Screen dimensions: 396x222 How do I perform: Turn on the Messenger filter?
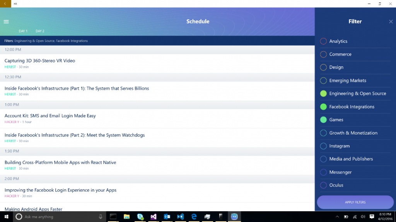click(323, 172)
